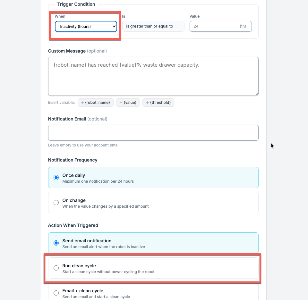308x300 pixels.
Task: Insert the {value} variable
Action: point(128,103)
